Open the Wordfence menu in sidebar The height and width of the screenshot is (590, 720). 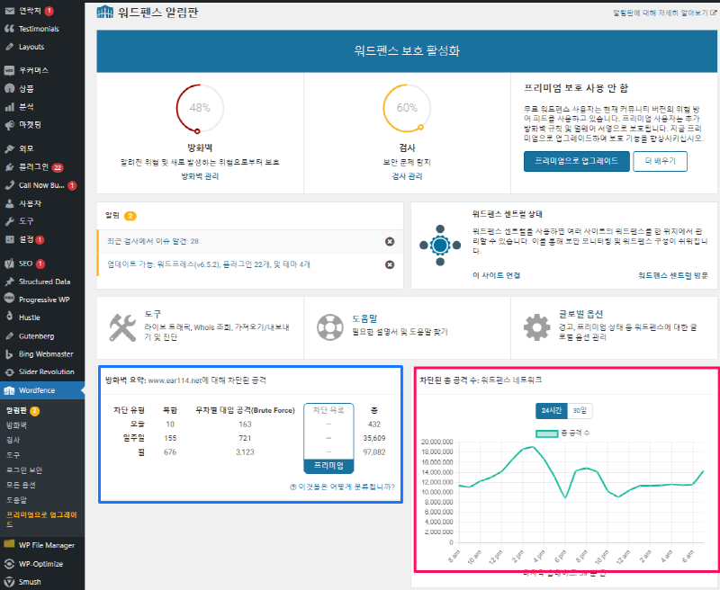[x=42, y=390]
